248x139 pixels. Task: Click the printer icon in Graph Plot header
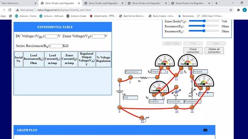pyautogui.click(x=205, y=130)
